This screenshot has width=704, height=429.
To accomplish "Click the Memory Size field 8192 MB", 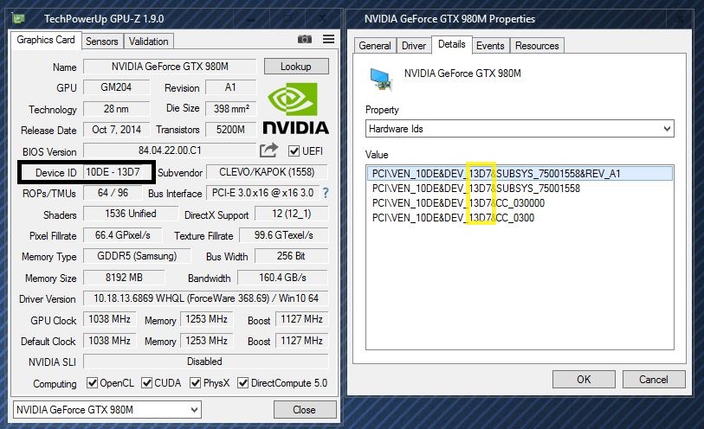I will 124,278.
